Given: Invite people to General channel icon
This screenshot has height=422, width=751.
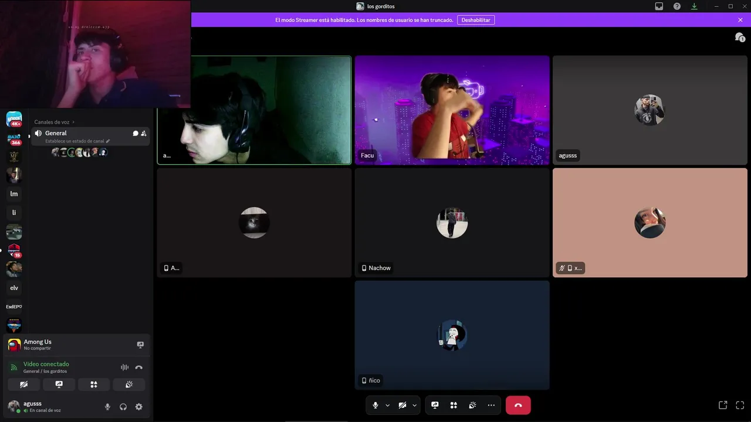Looking at the screenshot, I should (144, 133).
